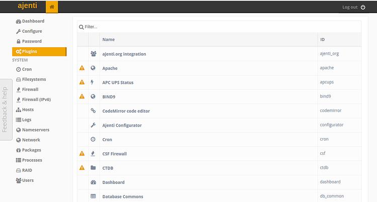This screenshot has width=377, height=202.
Task: Open Firewall in the sidebar
Action: point(27,89)
